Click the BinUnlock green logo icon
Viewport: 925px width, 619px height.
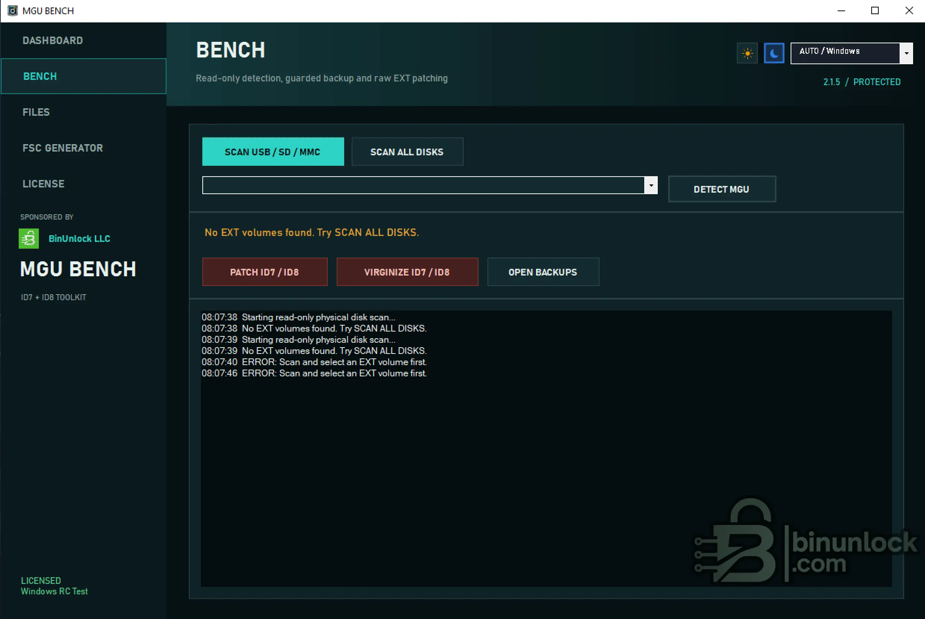[29, 239]
